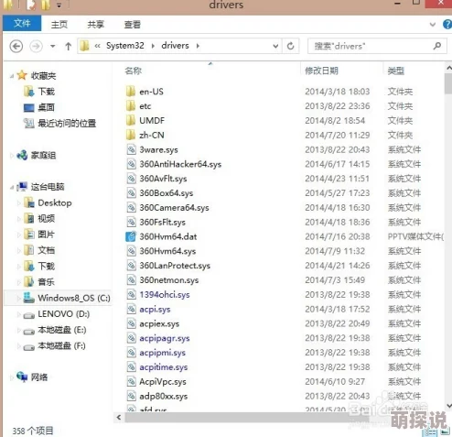
Task: Open 最近访问的位置 in sidebar
Action: pyautogui.click(x=67, y=123)
